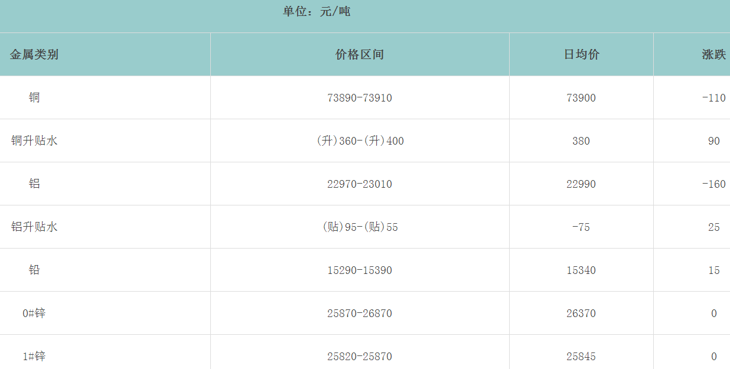730x369 pixels.
Task: Click the 金属类别 column header
Action: pyautogui.click(x=34, y=55)
